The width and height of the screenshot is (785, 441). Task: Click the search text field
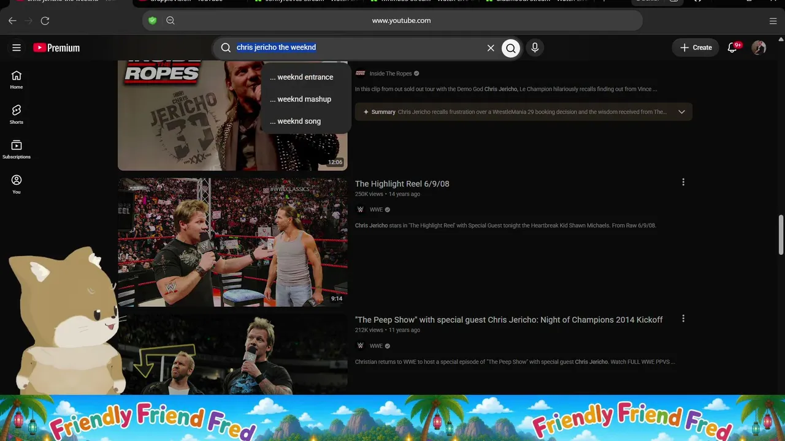[359, 47]
